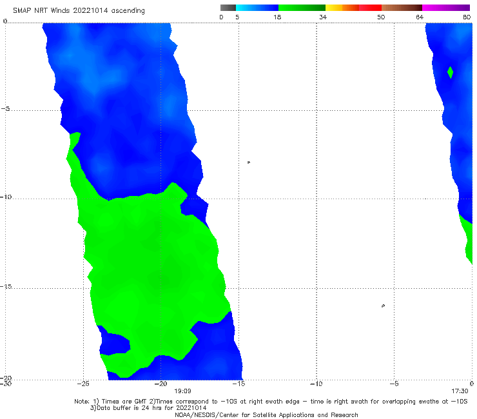Viewport: 477px width, 419px height.
Task: Click the longitude axis label '-25'
Action: click(83, 384)
